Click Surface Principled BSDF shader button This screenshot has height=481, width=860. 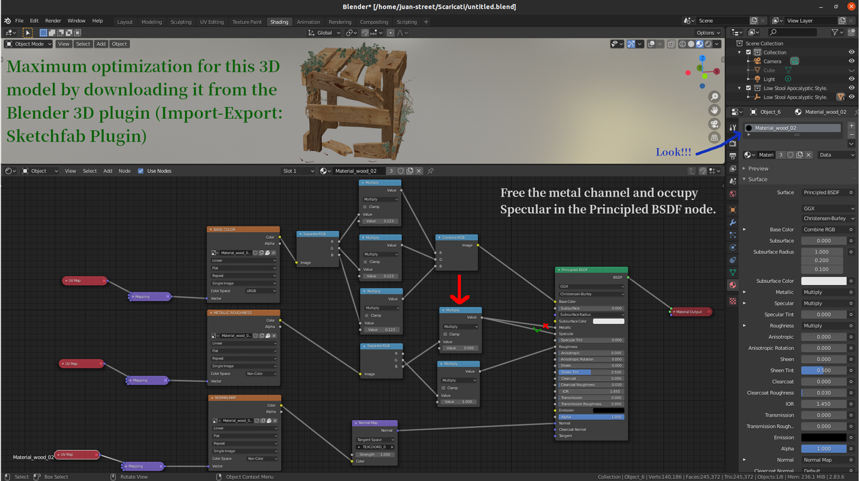click(828, 193)
